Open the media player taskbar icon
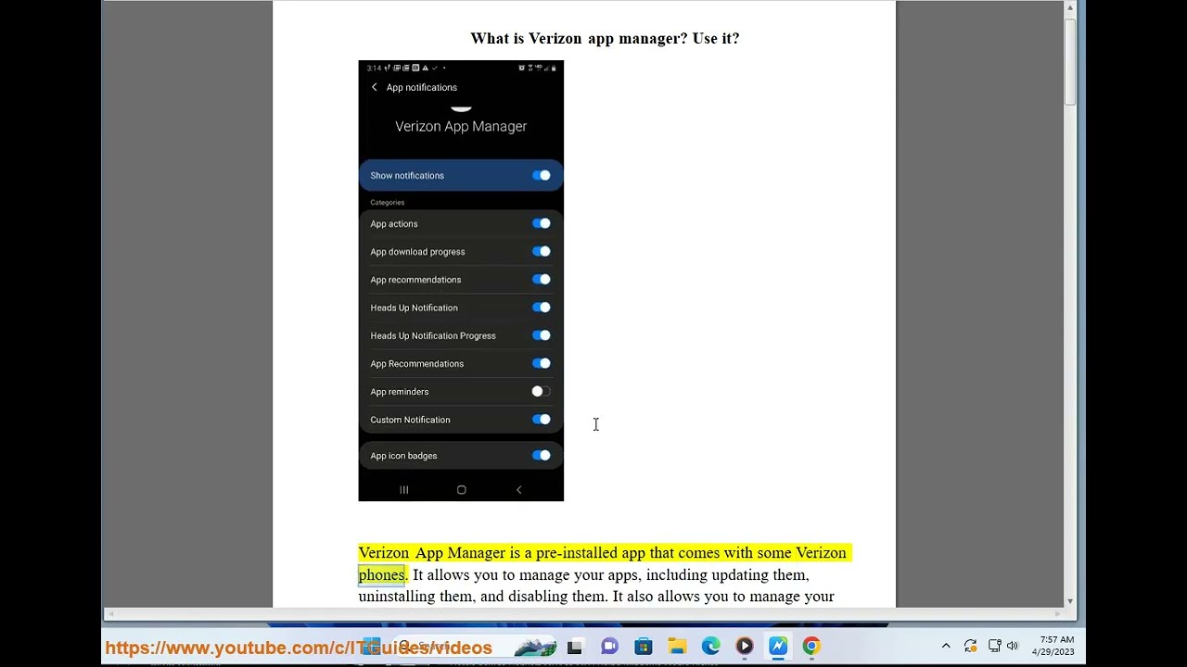The width and height of the screenshot is (1187, 667). pyautogui.click(x=745, y=647)
